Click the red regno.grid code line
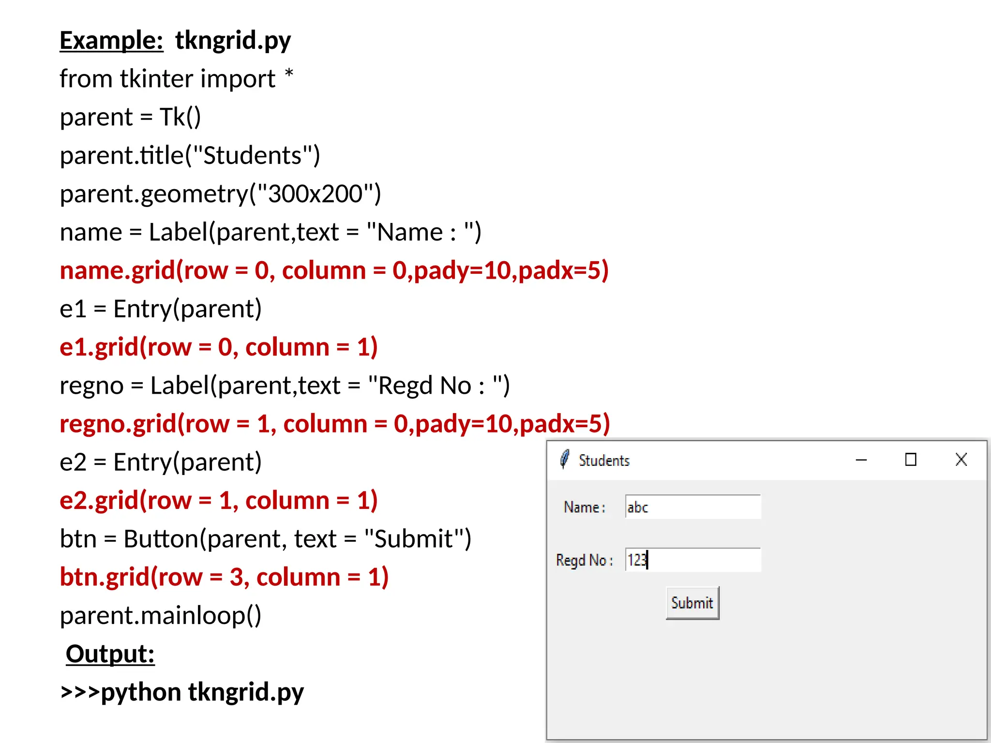991x743 pixels. pyautogui.click(x=334, y=424)
